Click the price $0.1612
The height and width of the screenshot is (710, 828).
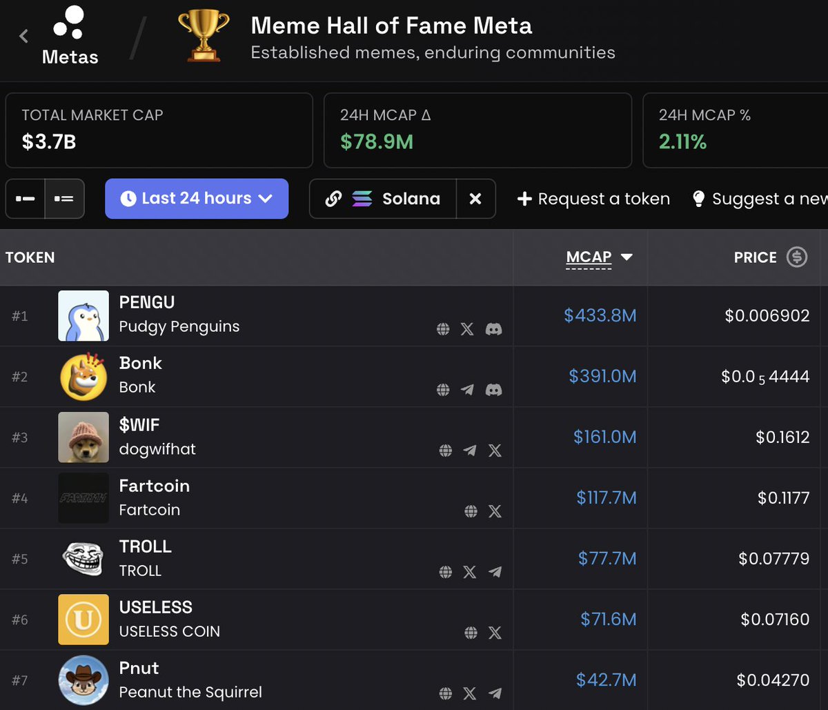pos(782,437)
